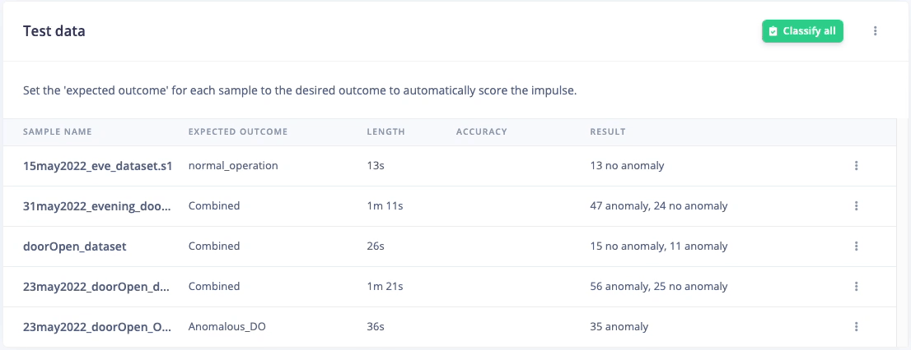Open sample 23may2022_doorOpen_O...
The image size is (911, 350).
coord(97,327)
